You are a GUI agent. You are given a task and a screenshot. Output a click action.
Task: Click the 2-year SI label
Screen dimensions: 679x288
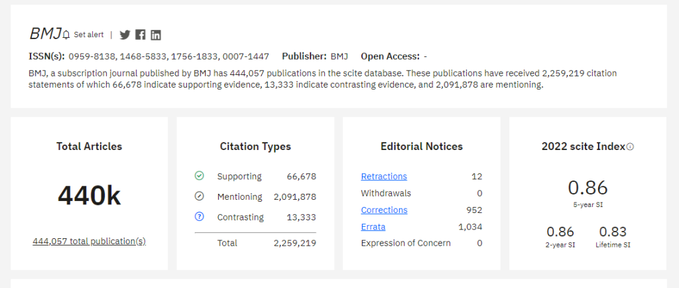560,245
